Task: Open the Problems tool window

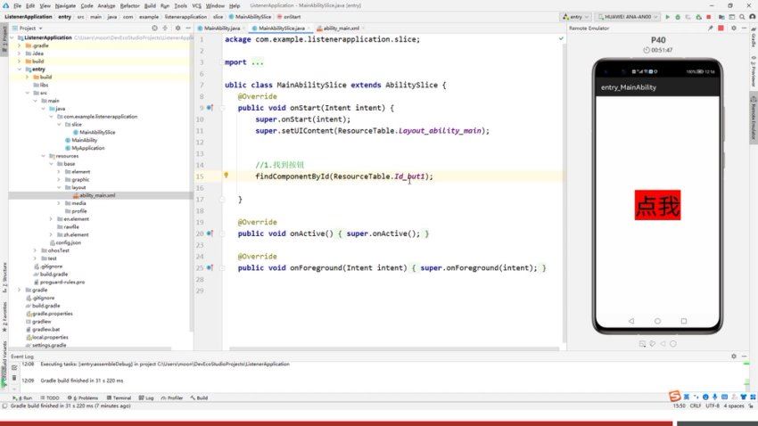Action: pos(83,398)
